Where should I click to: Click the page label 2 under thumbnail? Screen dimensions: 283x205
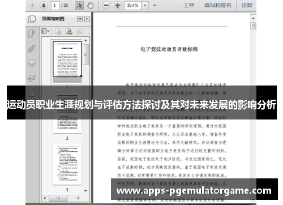(x=67, y=138)
